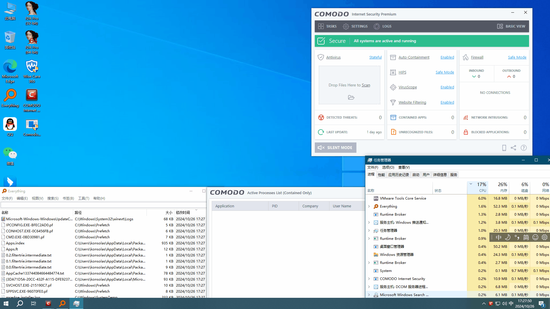Click the mobile device icon in COMODO
This screenshot has height=309, width=550.
pos(504,148)
